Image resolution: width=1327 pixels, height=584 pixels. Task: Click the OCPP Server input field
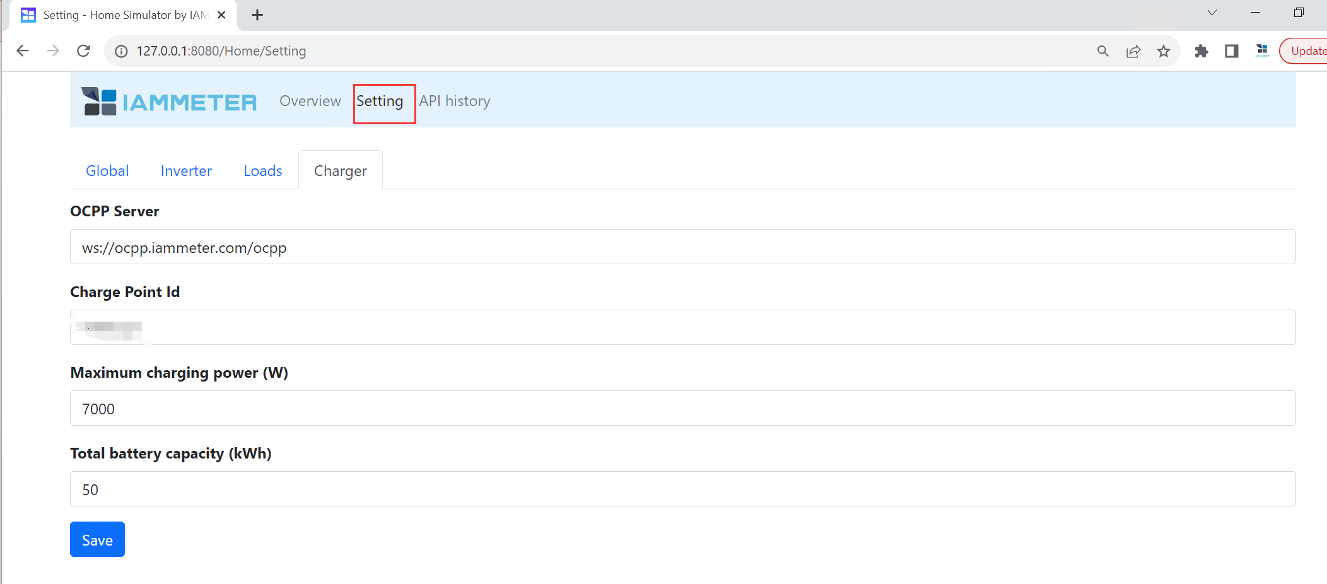click(682, 247)
